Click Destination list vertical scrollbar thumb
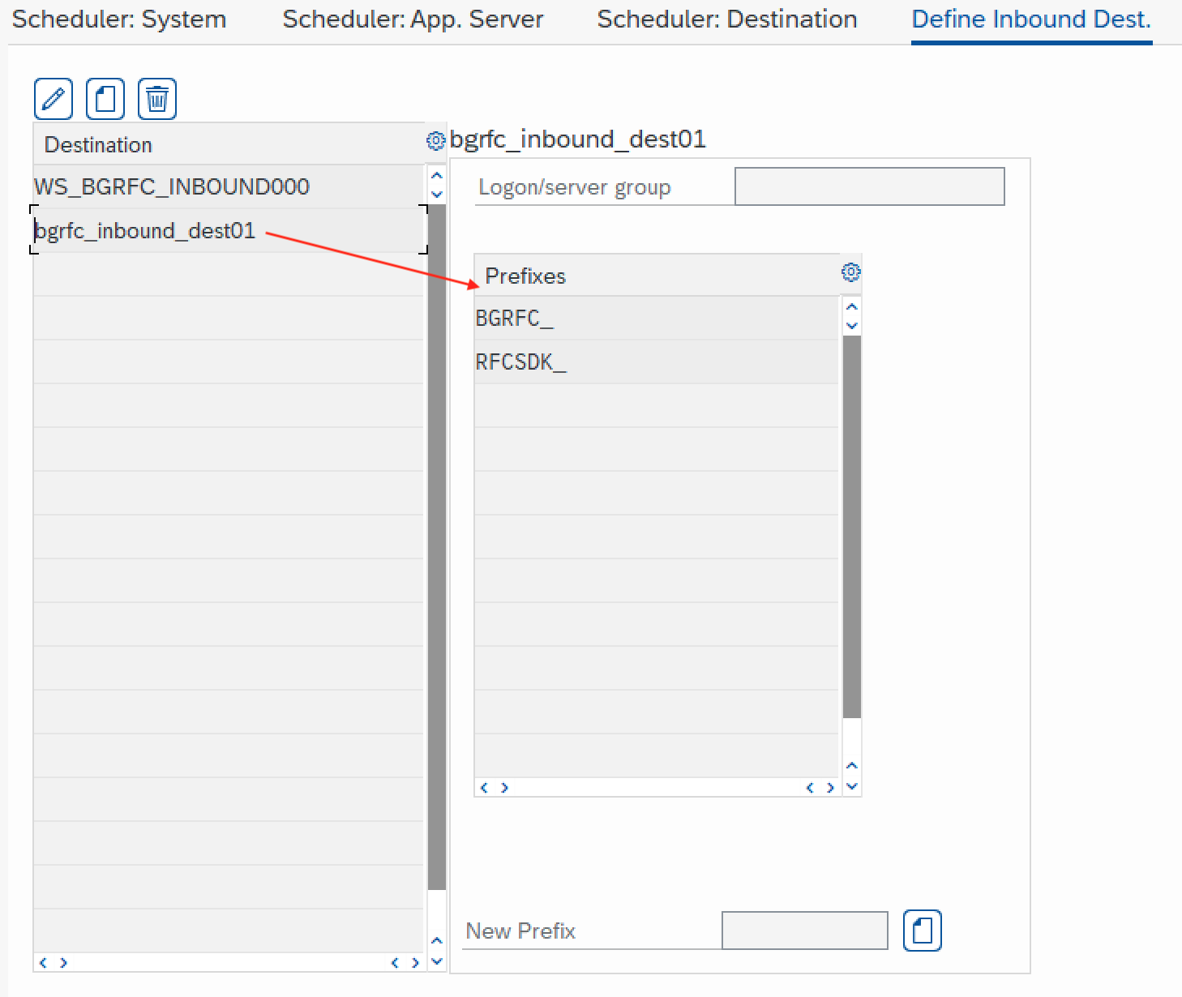The height and width of the screenshot is (997, 1182). [437, 547]
